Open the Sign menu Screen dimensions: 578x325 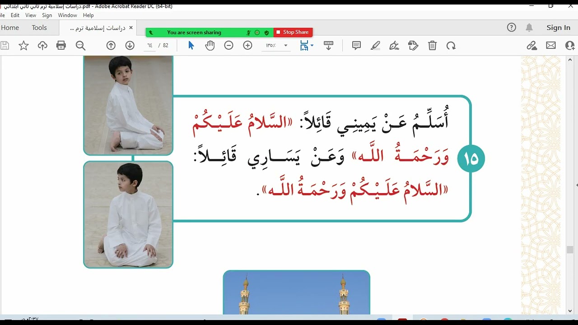[47, 15]
